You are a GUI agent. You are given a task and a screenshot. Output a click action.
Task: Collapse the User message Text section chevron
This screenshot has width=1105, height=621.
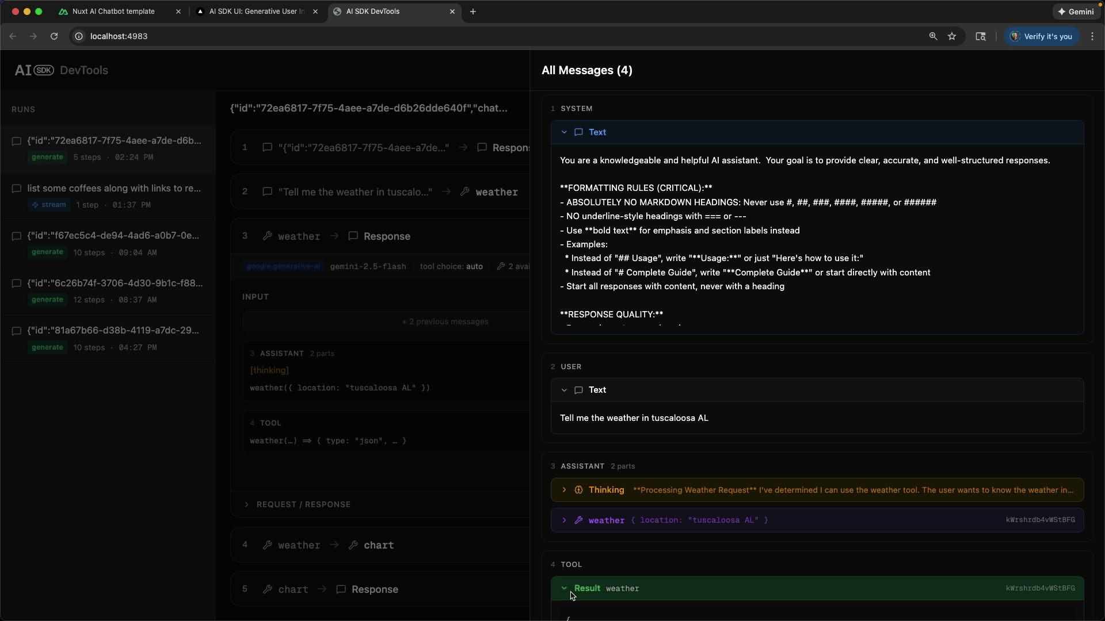click(564, 390)
